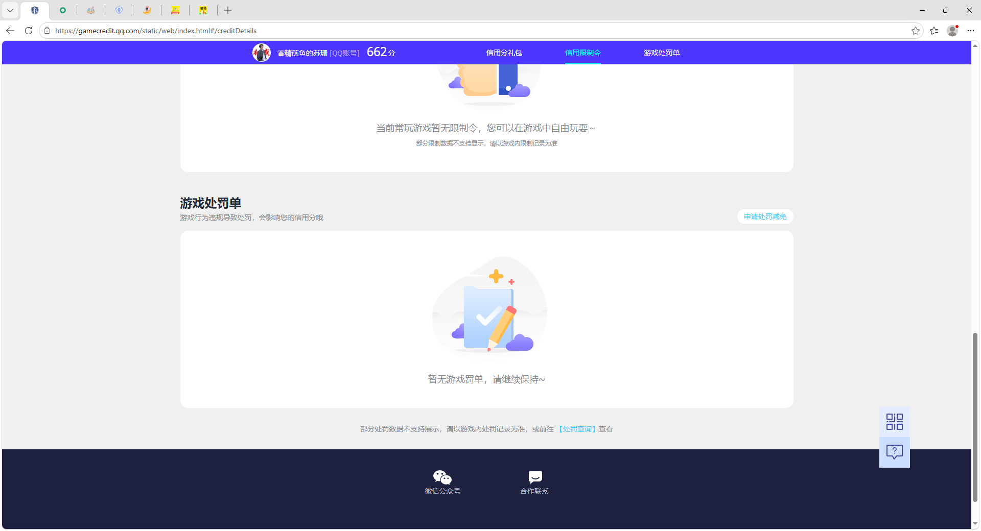Open the browser favorites list icon
Image resolution: width=981 pixels, height=531 pixels.
(934, 31)
